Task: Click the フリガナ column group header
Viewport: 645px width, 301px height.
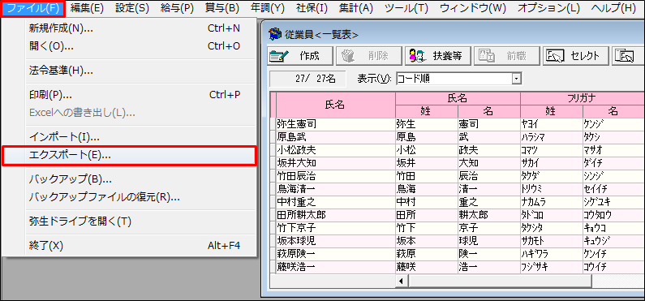Action: 581,98
